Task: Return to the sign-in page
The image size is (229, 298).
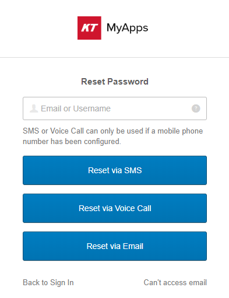Action: pos(48,283)
